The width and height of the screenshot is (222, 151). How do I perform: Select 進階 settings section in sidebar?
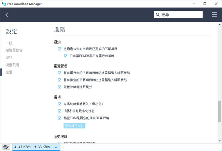[9, 72]
